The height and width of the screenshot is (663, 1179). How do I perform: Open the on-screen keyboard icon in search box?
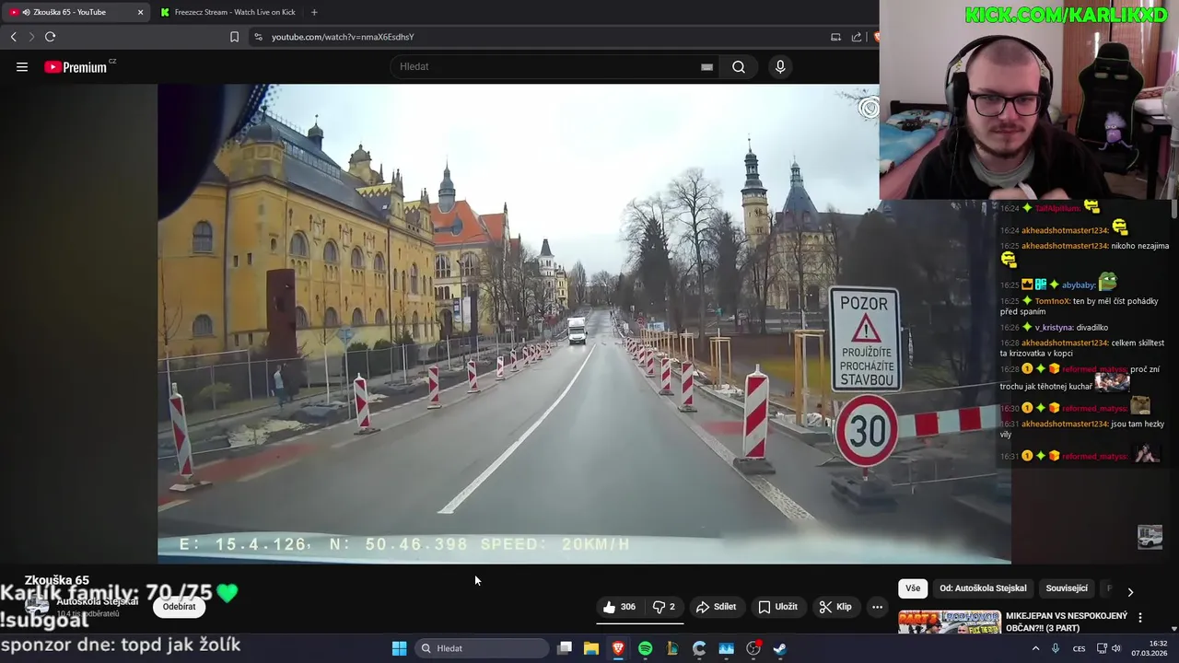706,66
